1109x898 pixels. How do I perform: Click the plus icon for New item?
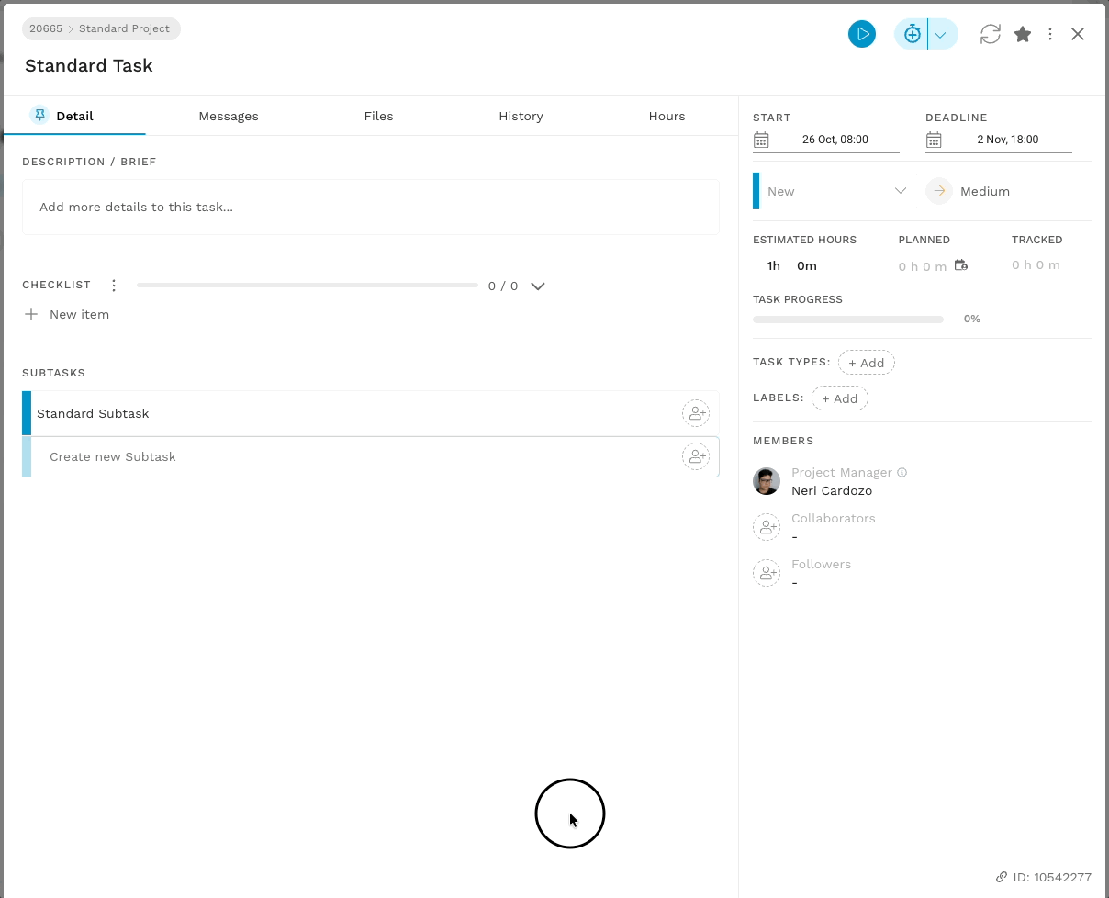pos(31,314)
